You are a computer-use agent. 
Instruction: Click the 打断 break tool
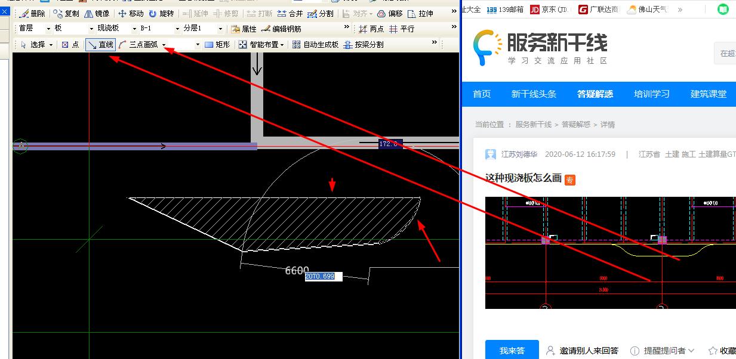[260, 14]
